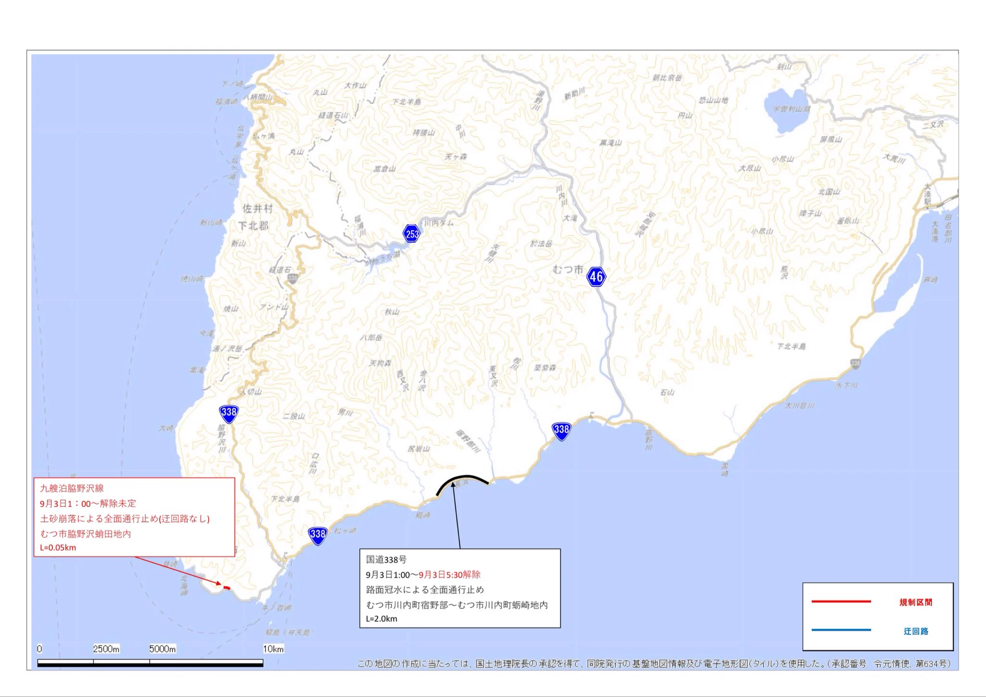Viewport: 986px width, 697px height.
Task: Click the red 規制区間 legend label
Action: [916, 602]
